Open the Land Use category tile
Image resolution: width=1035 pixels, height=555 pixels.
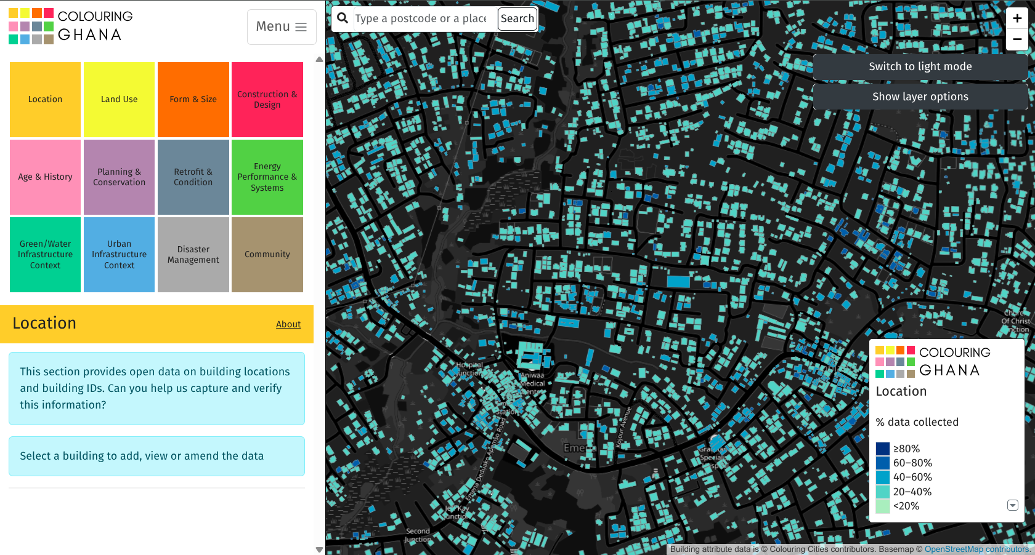(x=119, y=100)
